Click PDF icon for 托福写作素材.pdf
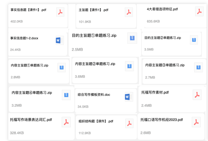The width and height of the screenshot is (208, 141). click(197, 95)
